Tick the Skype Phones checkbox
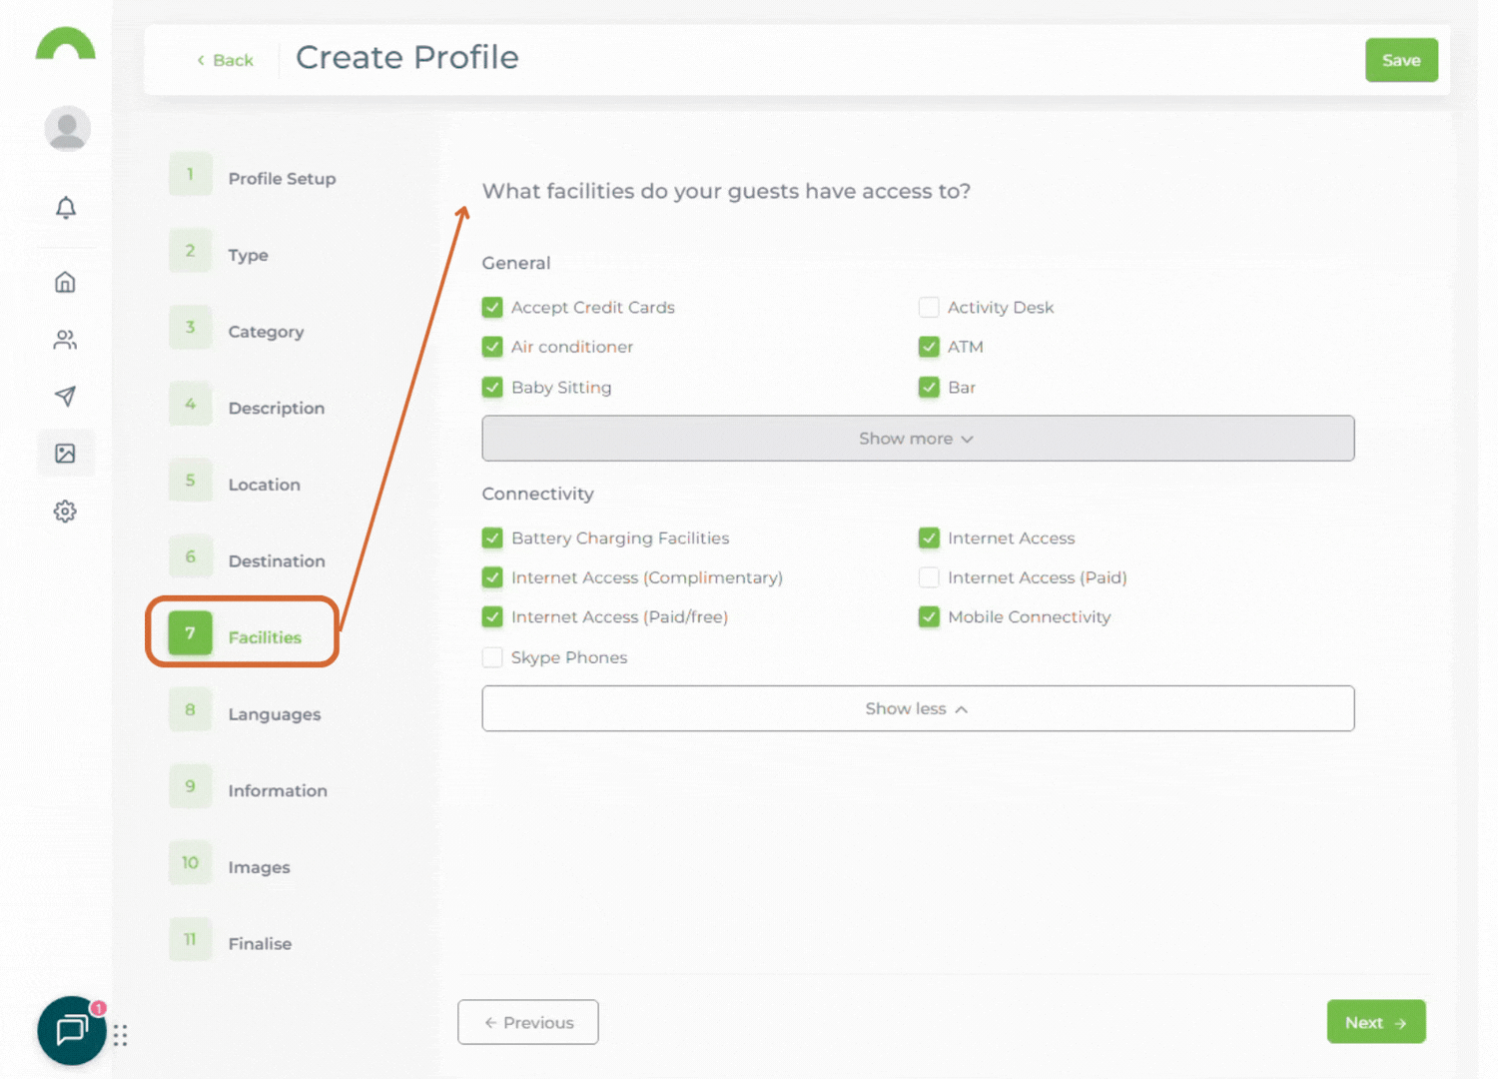This screenshot has height=1079, width=1498. pos(492,657)
